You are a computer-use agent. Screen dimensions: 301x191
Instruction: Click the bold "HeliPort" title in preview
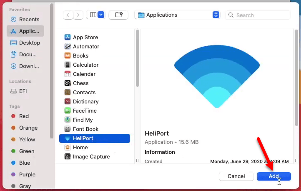[157, 133]
